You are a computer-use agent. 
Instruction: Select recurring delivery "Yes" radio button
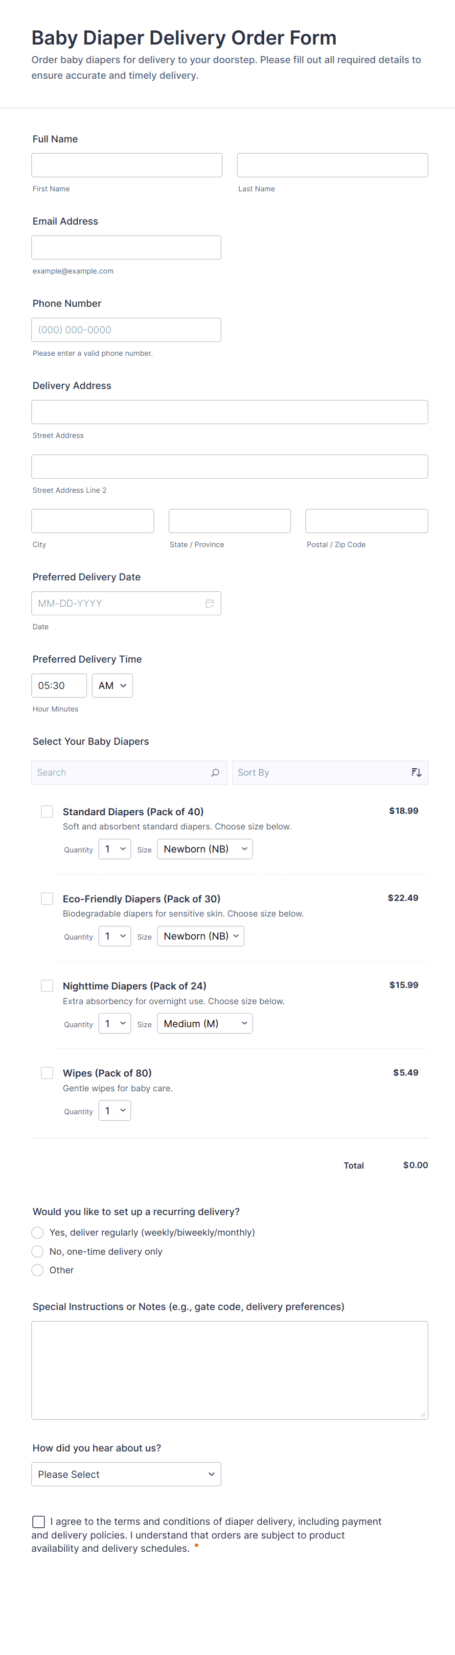[x=38, y=1232]
